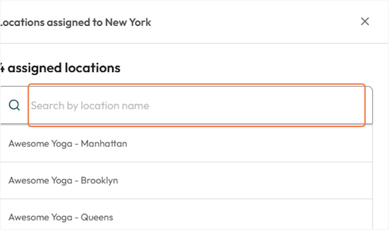Select Awesome Yoga - Brooklyn location
The width and height of the screenshot is (389, 230).
point(63,180)
